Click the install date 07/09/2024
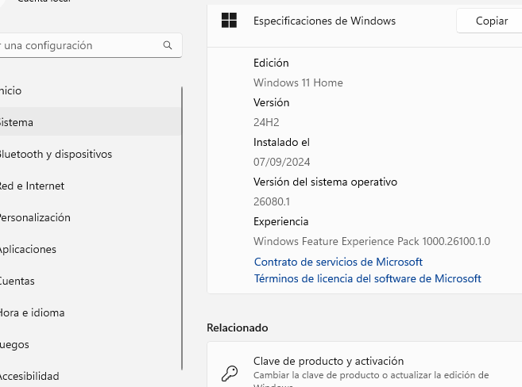This screenshot has width=522, height=387. click(x=281, y=162)
